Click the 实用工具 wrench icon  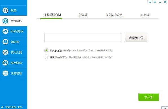point(5,52)
